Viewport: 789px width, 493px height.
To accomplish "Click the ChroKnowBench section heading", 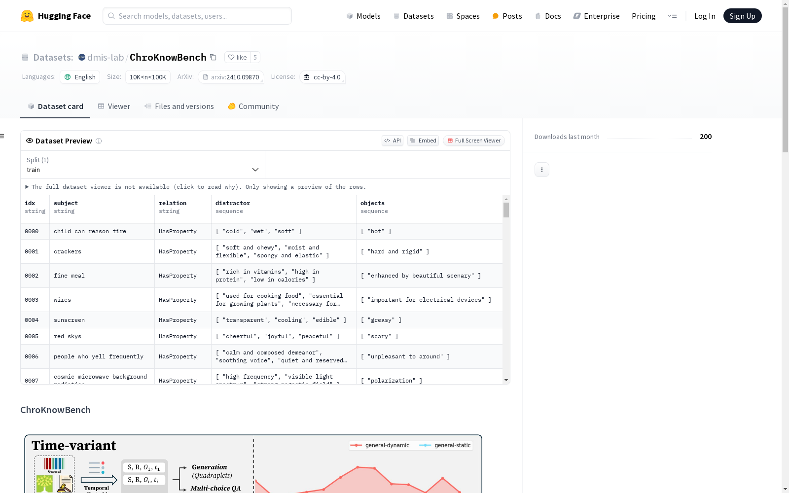I will 55,410.
